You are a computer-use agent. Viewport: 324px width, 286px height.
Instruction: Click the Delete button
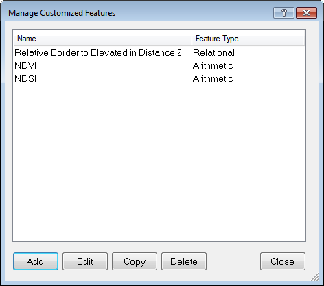184,261
